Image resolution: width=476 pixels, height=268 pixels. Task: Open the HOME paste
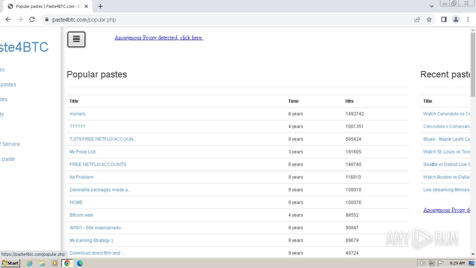(76, 202)
